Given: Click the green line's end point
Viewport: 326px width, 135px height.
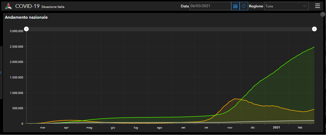Looking at the screenshot, I should pos(314,47).
